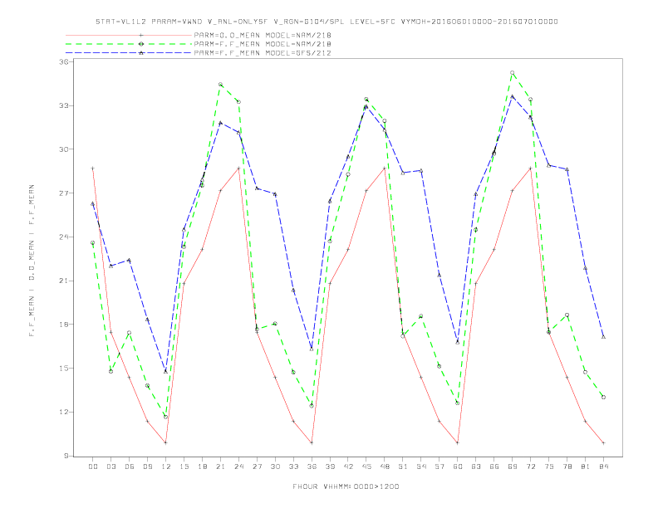Click the rotated y-axis title F.F_MEAN | O.O_MEAN
Viewport: 658px width, 508px height.
32,260
